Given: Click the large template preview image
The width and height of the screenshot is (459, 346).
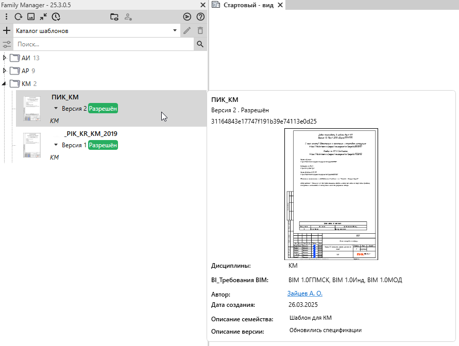Looking at the screenshot, I should coord(331,194).
